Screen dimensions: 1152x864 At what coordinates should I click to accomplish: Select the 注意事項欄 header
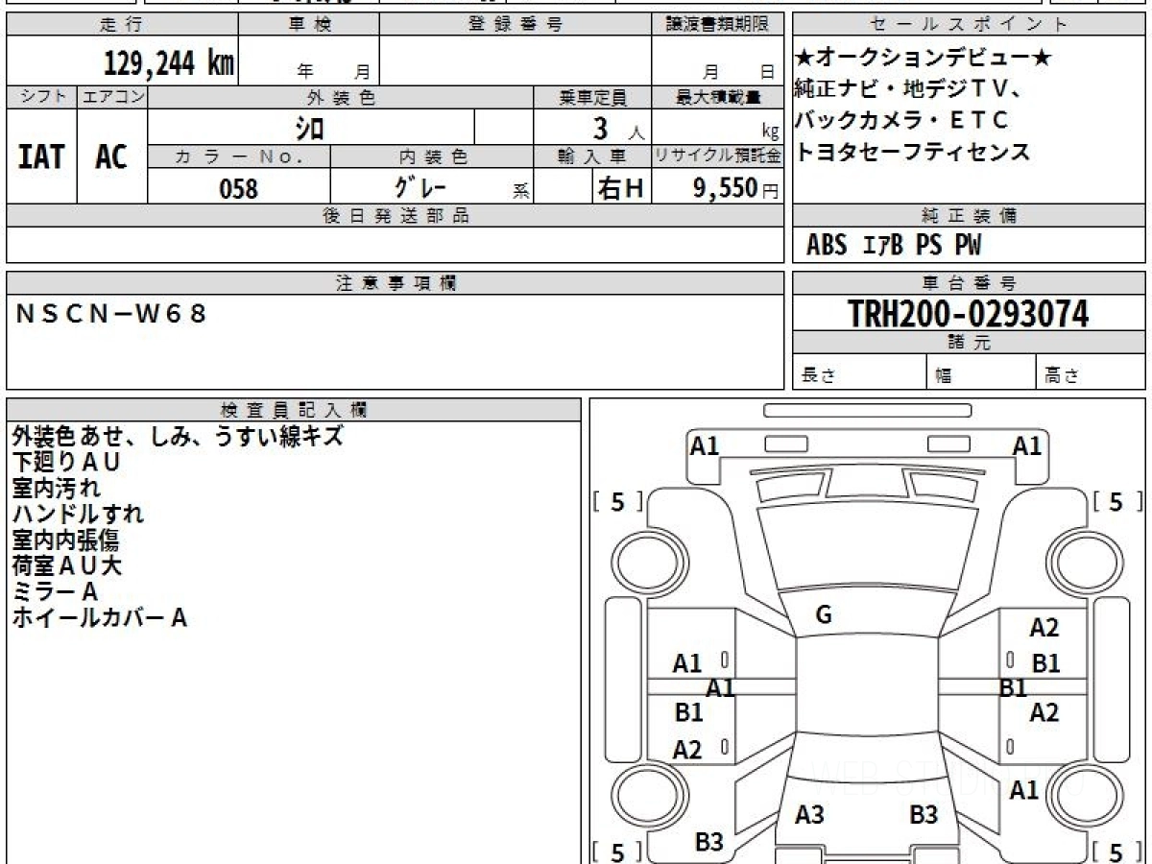pyautogui.click(x=395, y=283)
